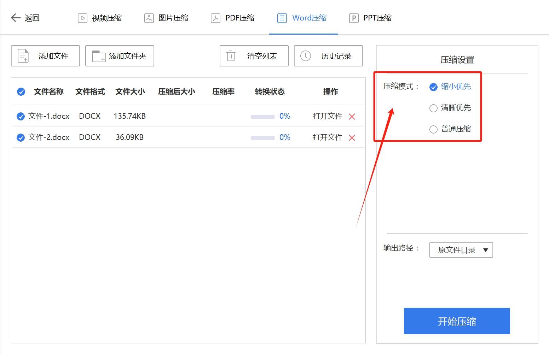Screen dimensions: 549x354
Task: Toggle the select-all checkbox in header
Action: pos(21,91)
